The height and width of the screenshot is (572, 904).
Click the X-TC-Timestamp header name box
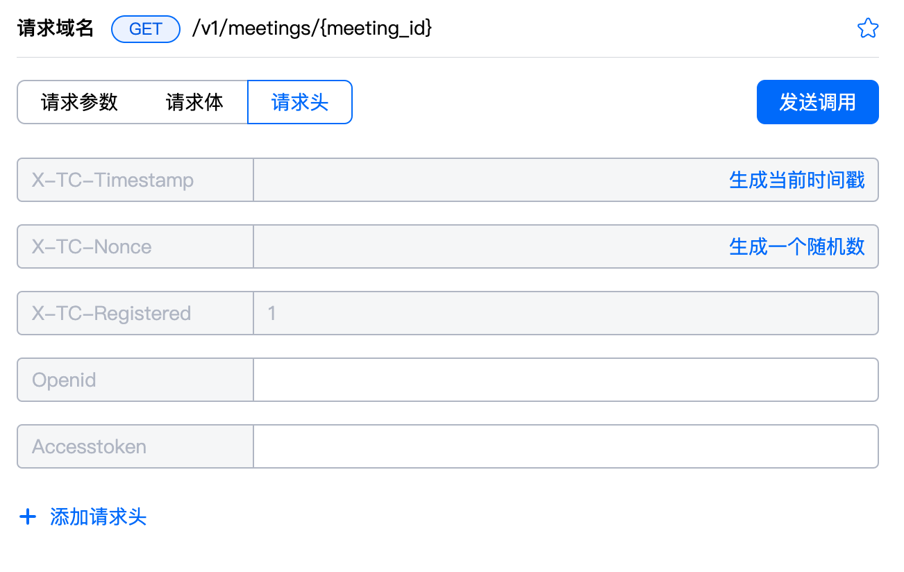coord(135,180)
